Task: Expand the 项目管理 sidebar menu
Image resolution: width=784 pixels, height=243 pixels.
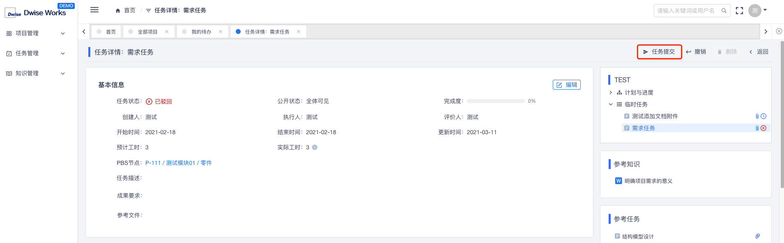Action: point(35,33)
